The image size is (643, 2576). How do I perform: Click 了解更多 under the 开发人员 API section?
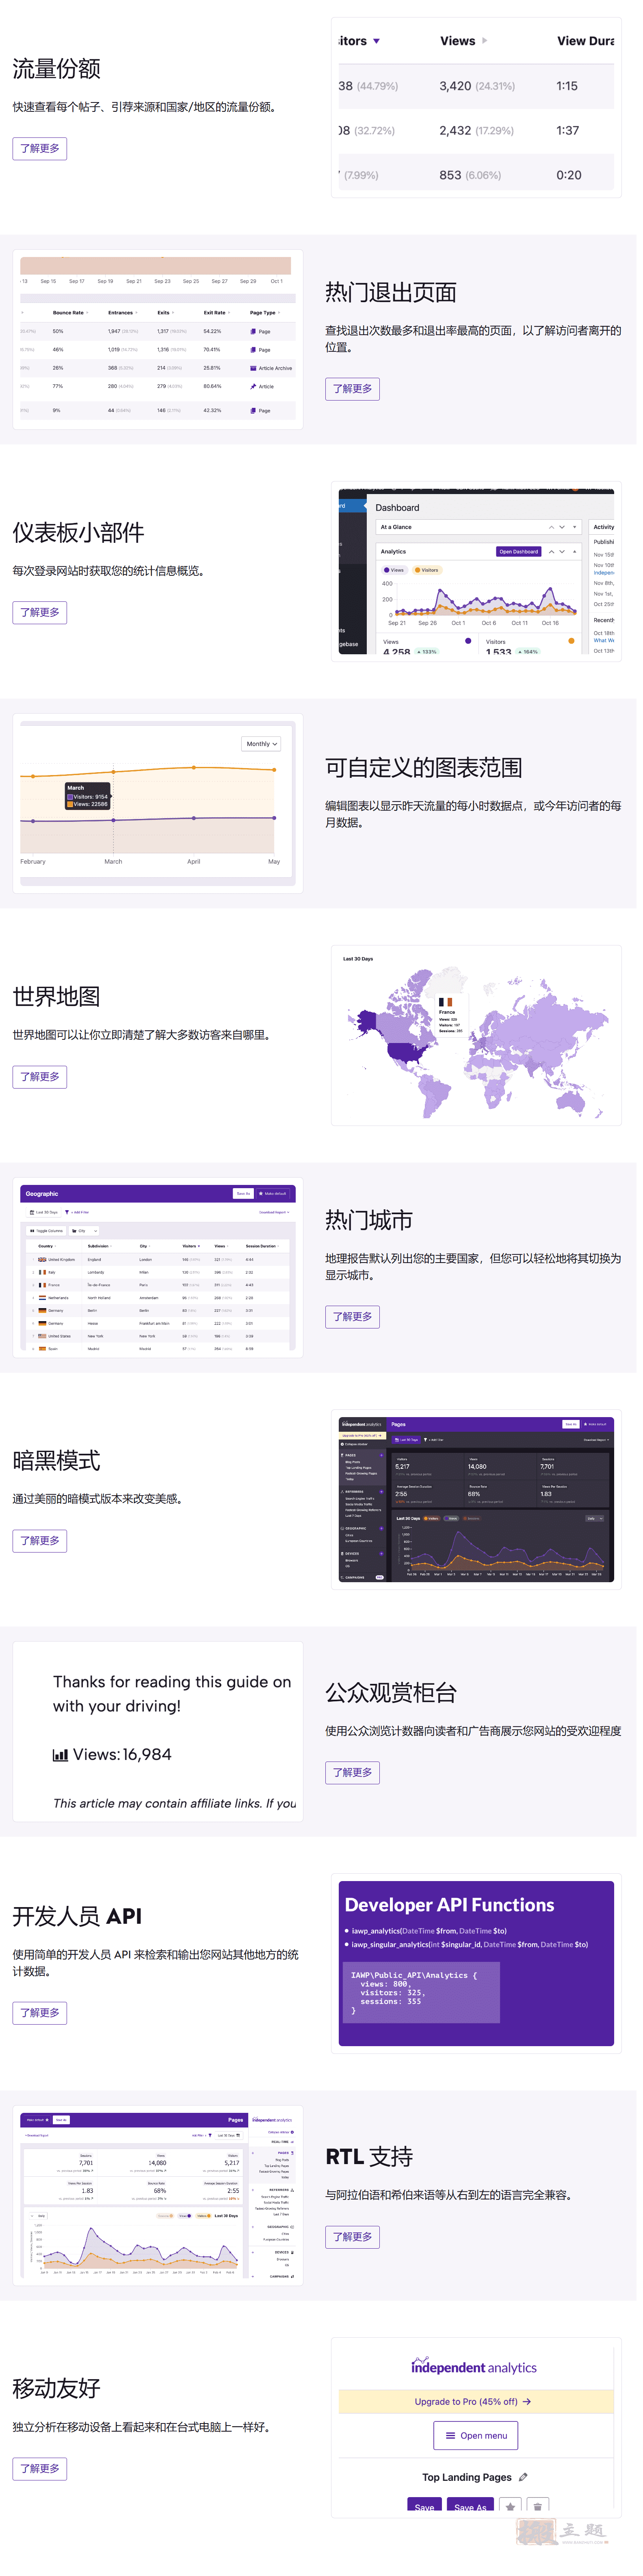click(x=40, y=2013)
